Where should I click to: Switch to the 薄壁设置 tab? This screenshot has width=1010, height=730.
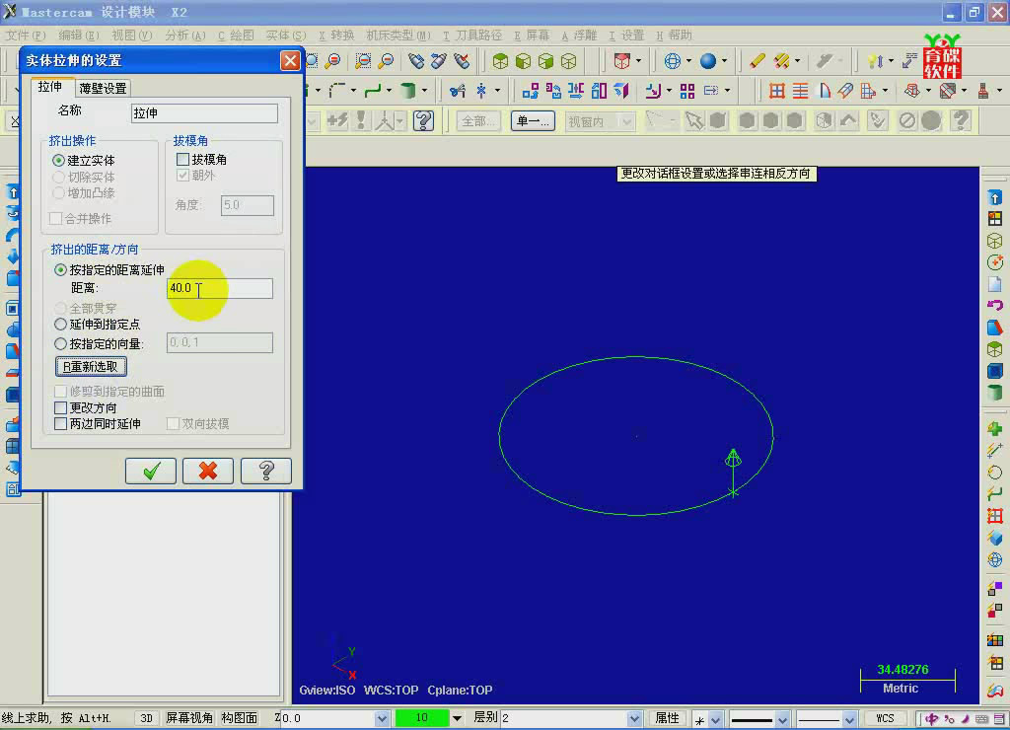tap(103, 88)
